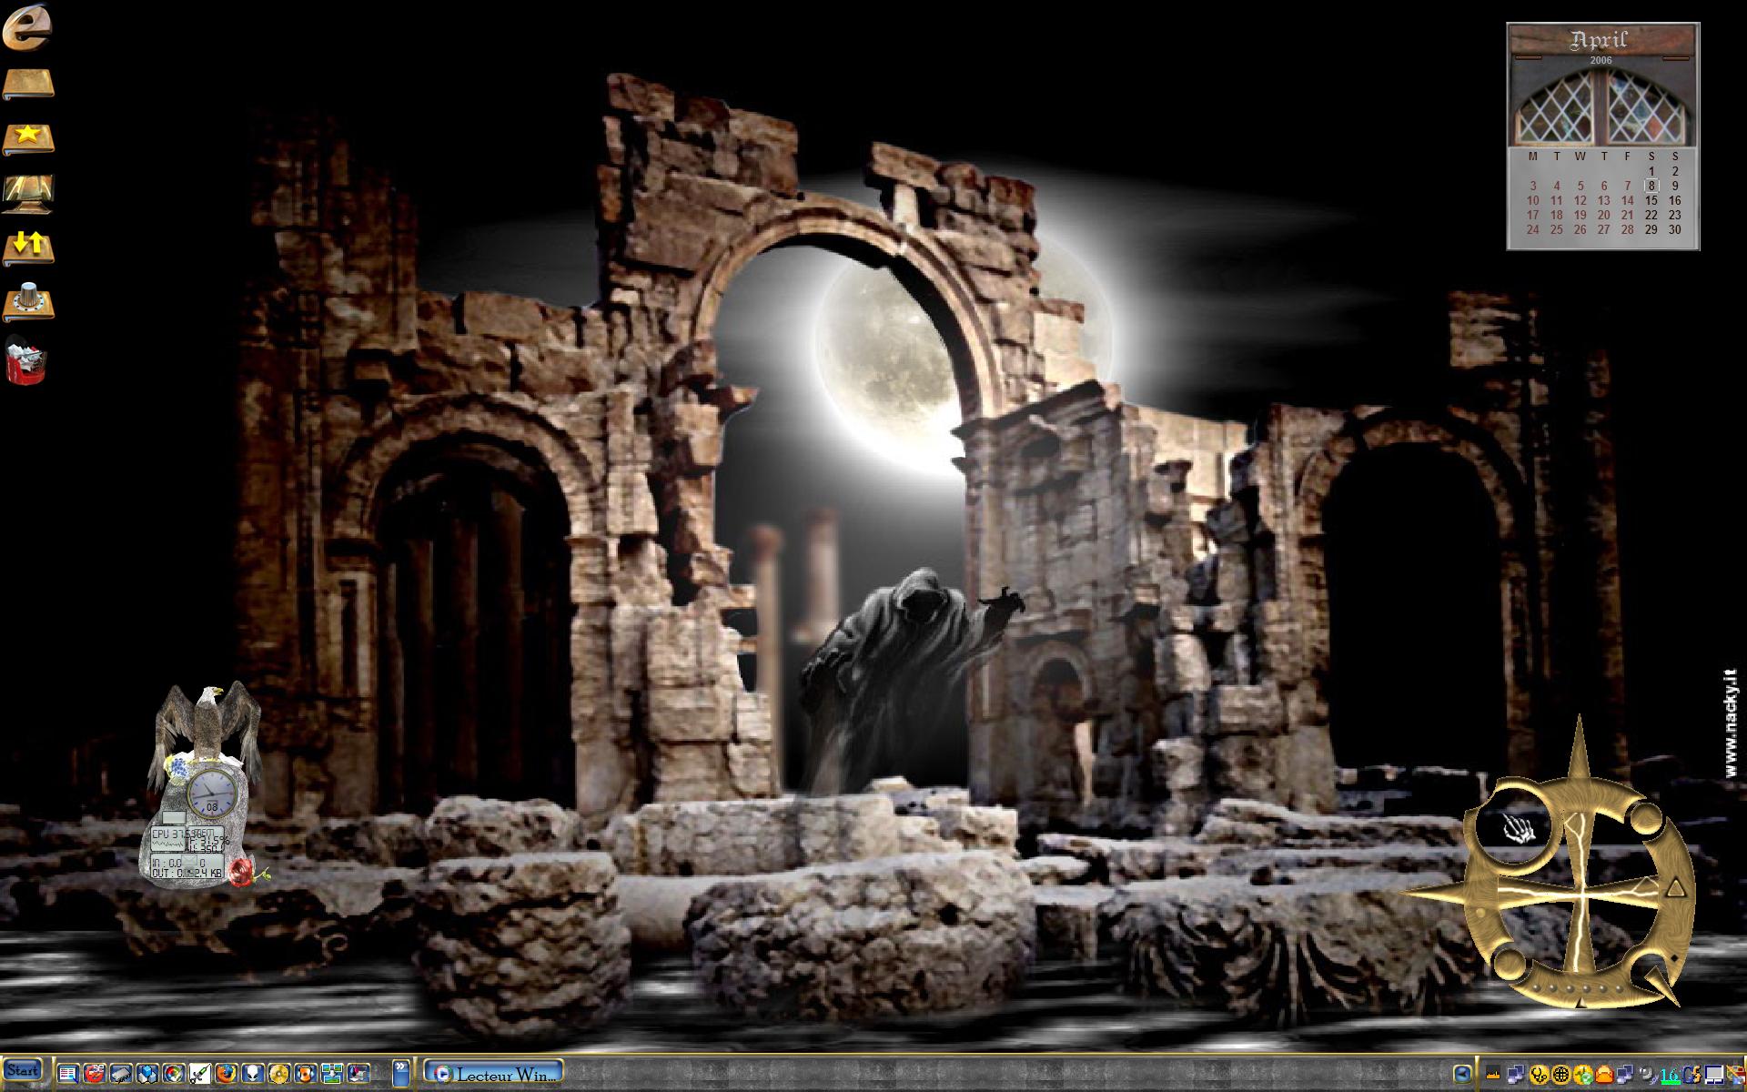Expand hidden tray icons with blue arrow
1747x1092 pixels.
1462,1074
